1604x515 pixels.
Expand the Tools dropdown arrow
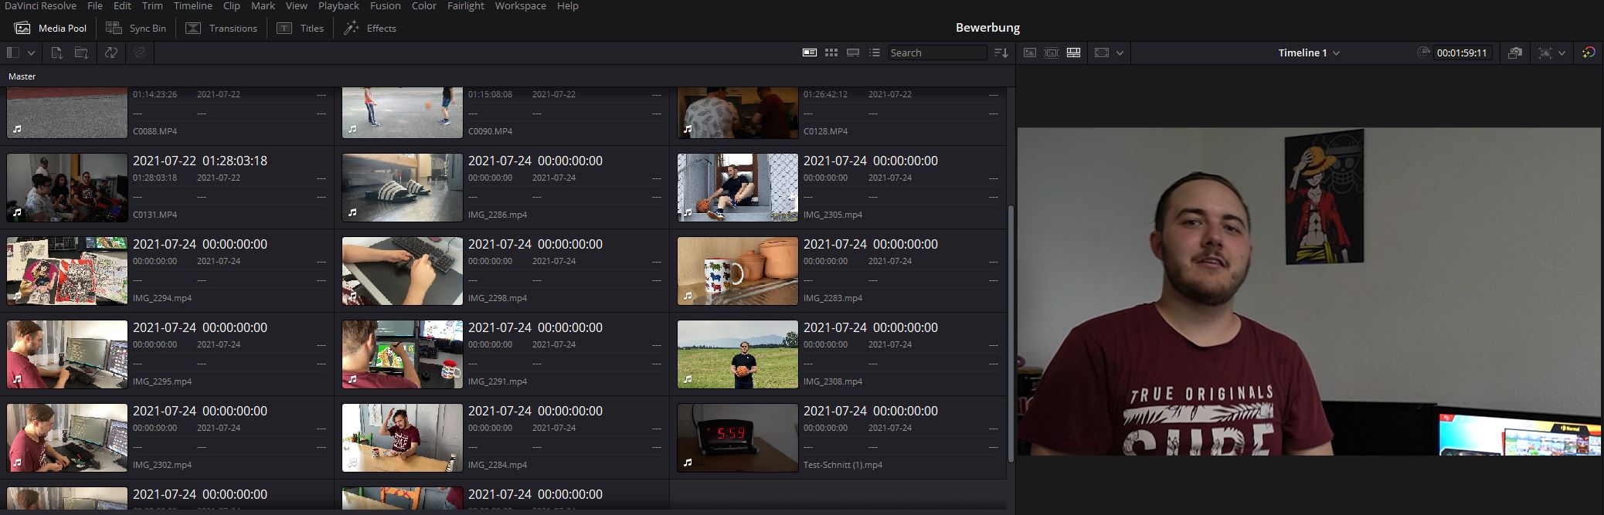pyautogui.click(x=1562, y=53)
